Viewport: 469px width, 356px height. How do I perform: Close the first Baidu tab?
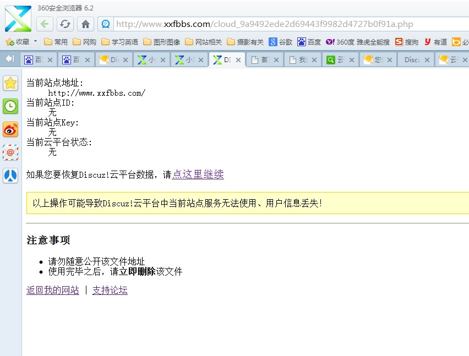click(x=50, y=60)
